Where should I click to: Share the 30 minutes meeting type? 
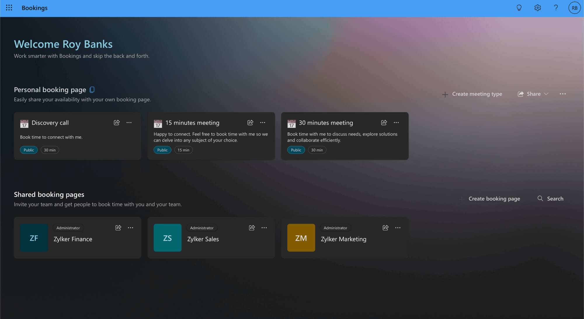pos(384,123)
